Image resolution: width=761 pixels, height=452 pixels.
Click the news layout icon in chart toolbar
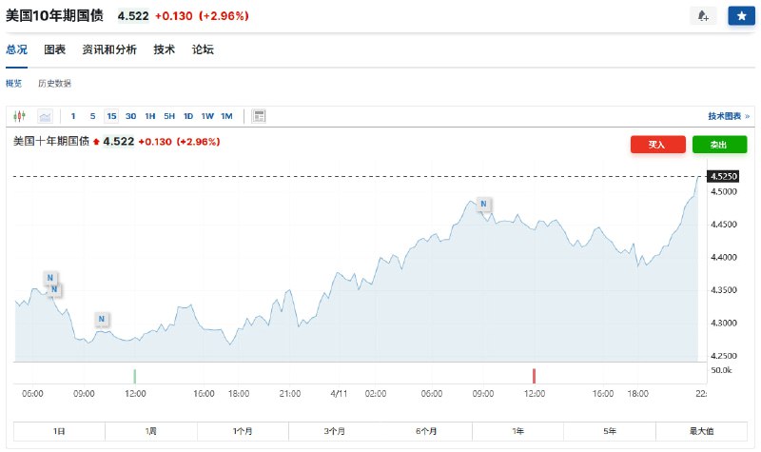point(259,116)
